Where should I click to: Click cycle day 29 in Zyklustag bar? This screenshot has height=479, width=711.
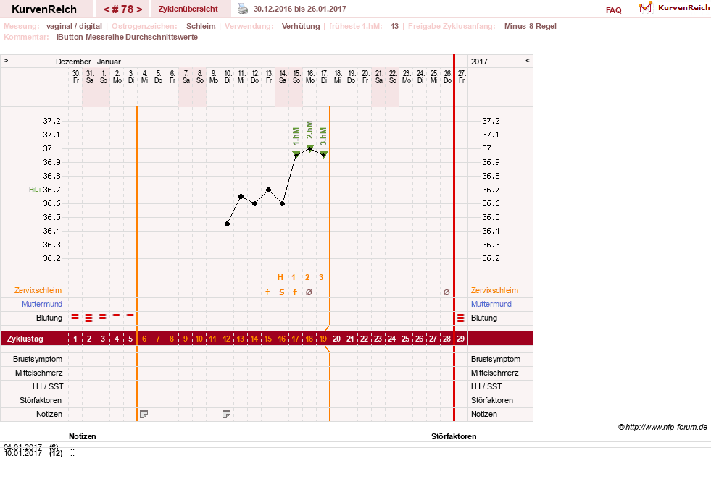(460, 339)
